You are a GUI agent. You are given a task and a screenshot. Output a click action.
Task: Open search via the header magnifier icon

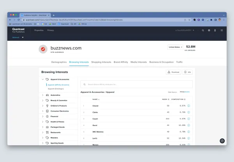(203, 30)
